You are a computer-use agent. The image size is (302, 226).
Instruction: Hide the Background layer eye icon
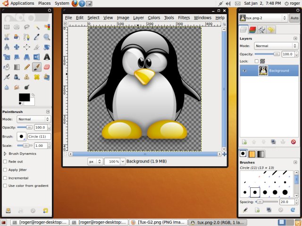[x=244, y=71]
